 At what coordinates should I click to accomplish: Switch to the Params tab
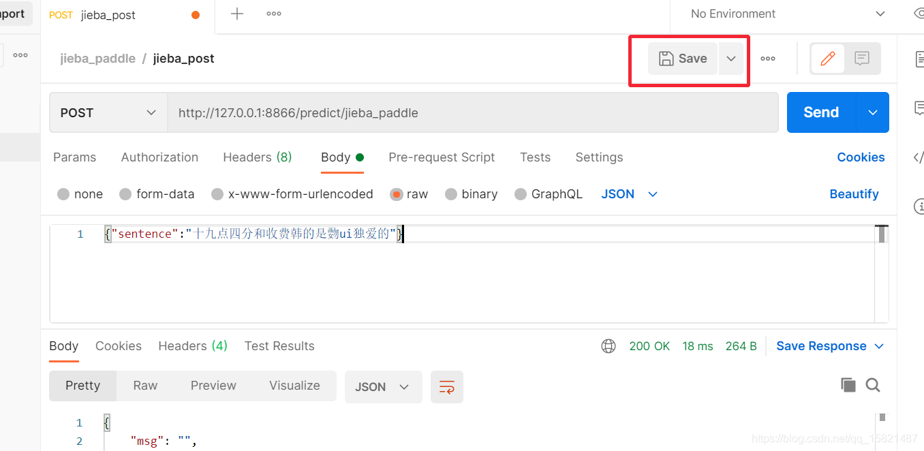[x=75, y=157]
